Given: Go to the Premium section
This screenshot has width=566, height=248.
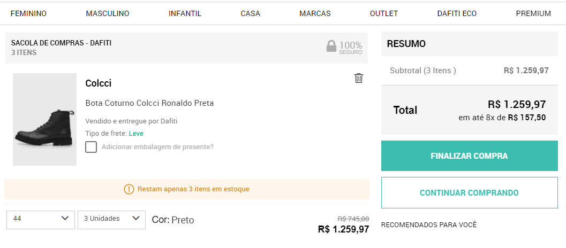Looking at the screenshot, I should pyautogui.click(x=533, y=13).
